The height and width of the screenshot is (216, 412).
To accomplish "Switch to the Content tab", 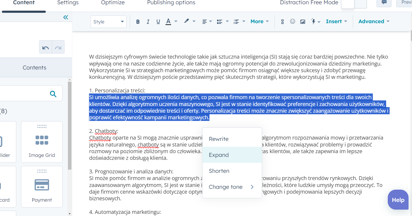I will pyautogui.click(x=24, y=3).
